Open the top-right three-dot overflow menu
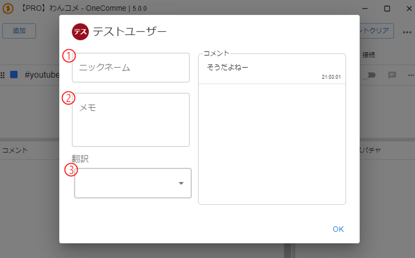Image resolution: width=415 pixels, height=258 pixels. coord(407,32)
